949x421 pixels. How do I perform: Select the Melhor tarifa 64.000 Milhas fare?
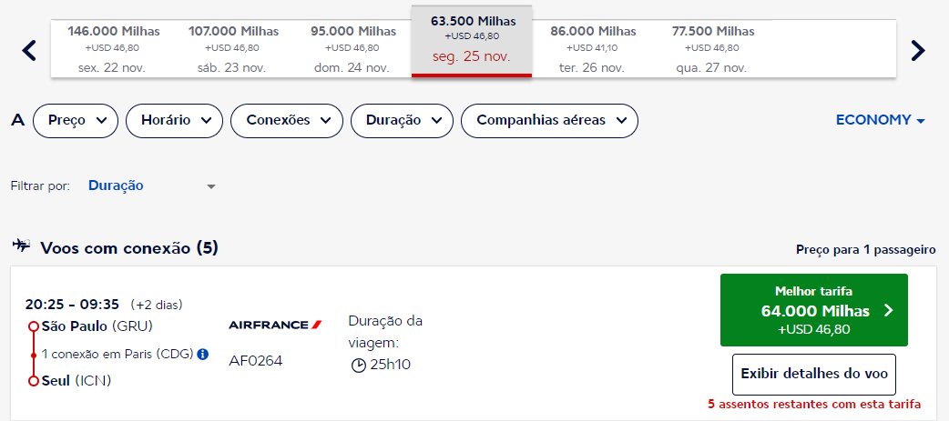point(814,310)
